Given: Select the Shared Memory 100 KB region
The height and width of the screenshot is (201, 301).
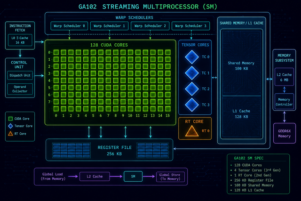Looking at the screenshot, I should pyautogui.click(x=241, y=63).
